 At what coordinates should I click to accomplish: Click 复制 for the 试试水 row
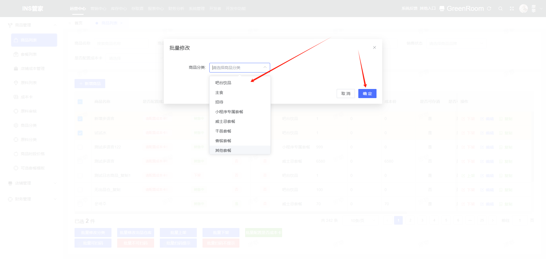pos(506,133)
